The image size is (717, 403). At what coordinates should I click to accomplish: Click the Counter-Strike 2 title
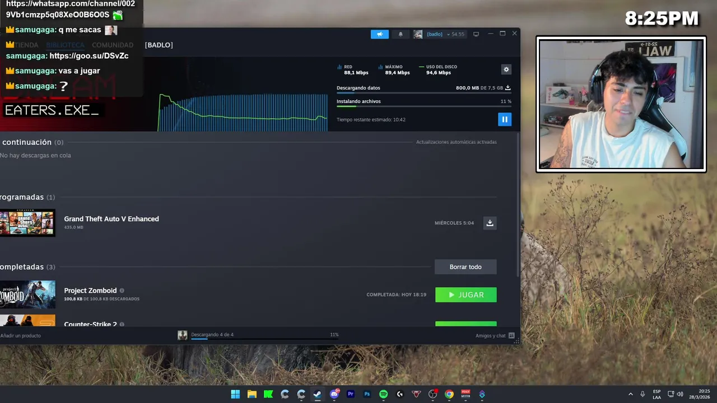pos(90,324)
